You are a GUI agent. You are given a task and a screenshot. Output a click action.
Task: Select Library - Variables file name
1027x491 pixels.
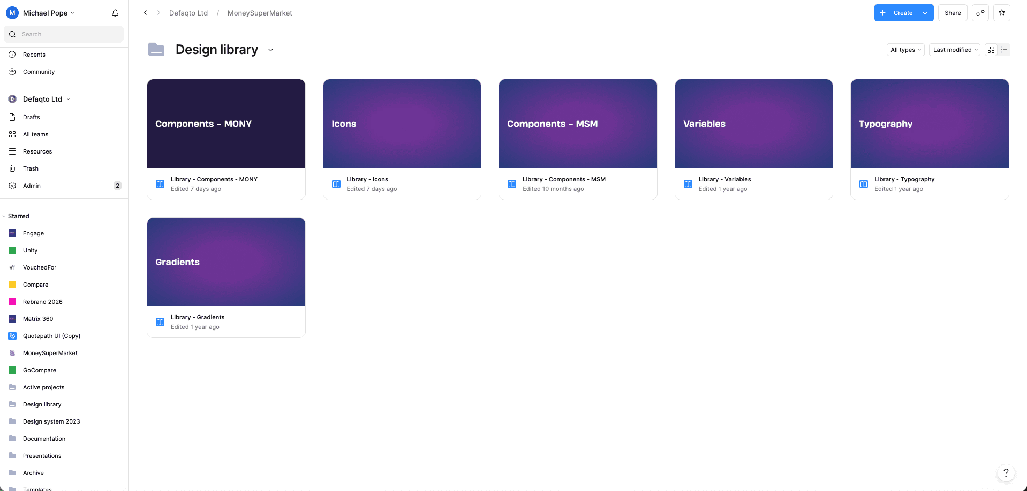[x=724, y=179]
